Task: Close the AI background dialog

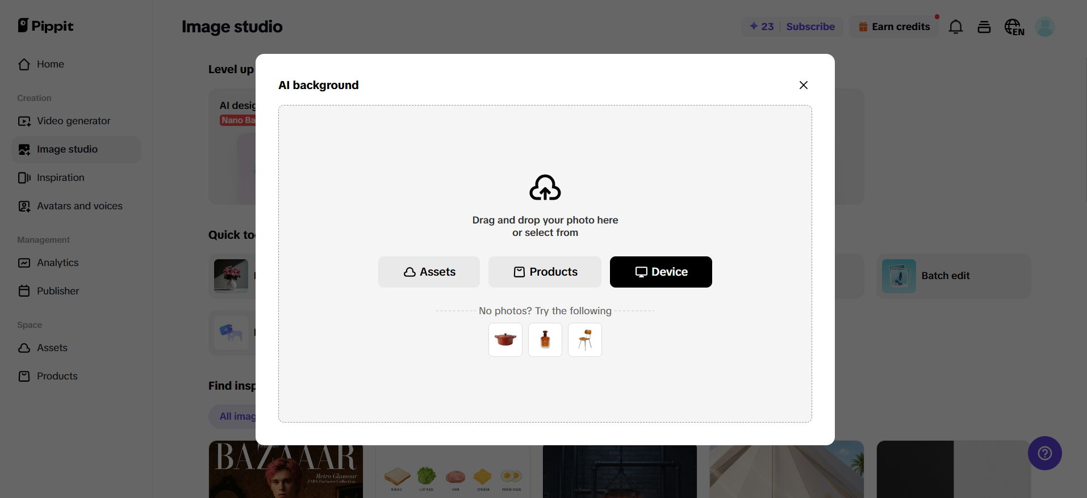Action: pos(803,85)
